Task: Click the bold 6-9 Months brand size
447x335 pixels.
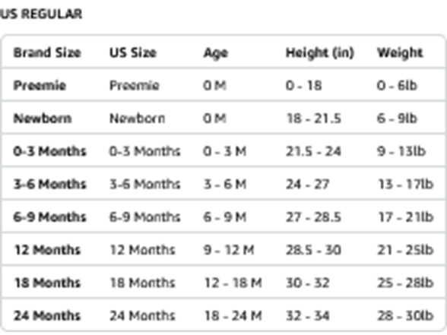Action: click(49, 217)
